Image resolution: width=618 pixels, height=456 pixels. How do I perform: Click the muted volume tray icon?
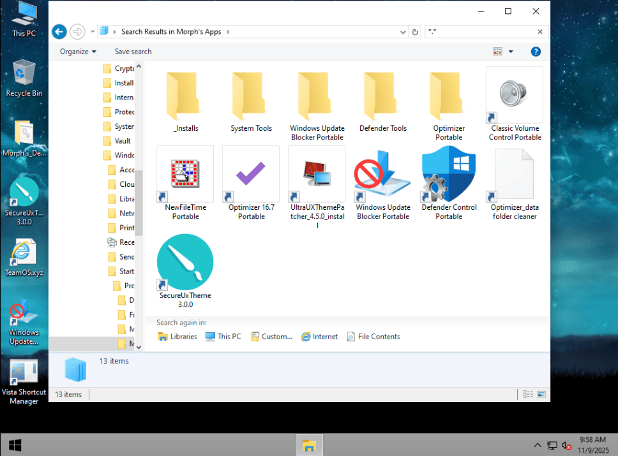click(566, 445)
